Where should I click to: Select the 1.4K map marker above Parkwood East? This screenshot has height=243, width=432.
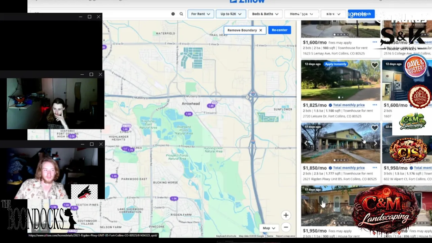point(114,176)
